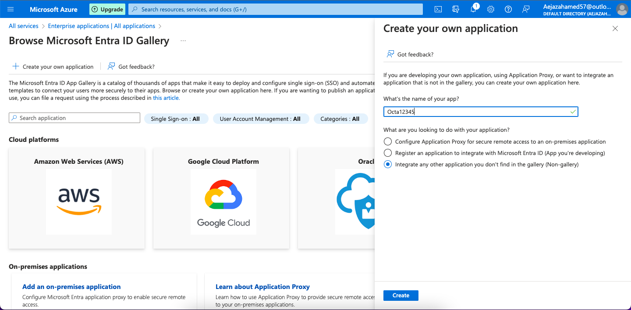Focus the app name input field

pyautogui.click(x=481, y=112)
